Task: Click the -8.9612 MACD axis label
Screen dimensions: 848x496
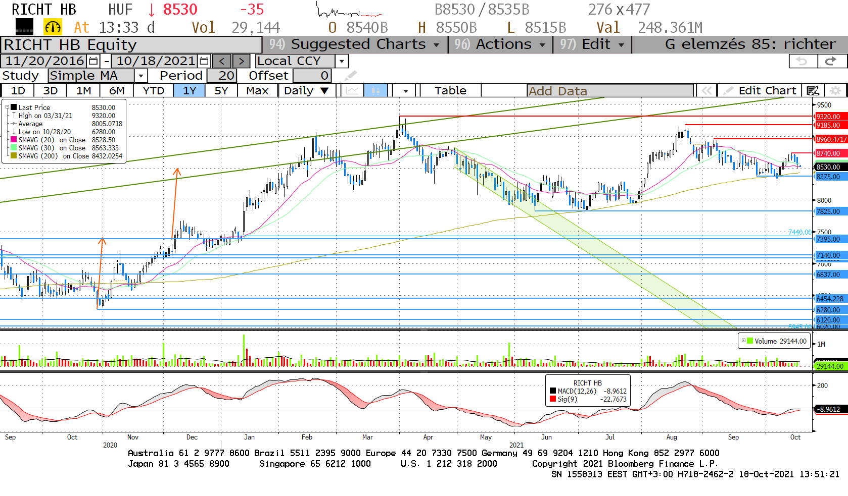Action: [x=831, y=409]
